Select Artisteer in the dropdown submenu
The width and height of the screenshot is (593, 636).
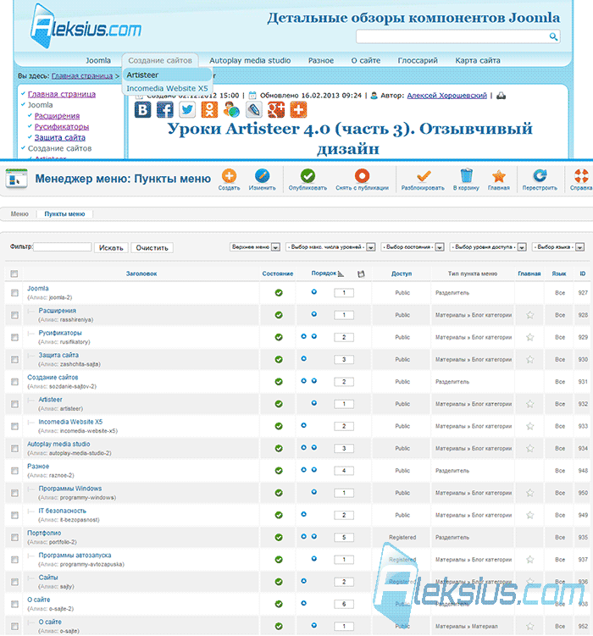168,75
